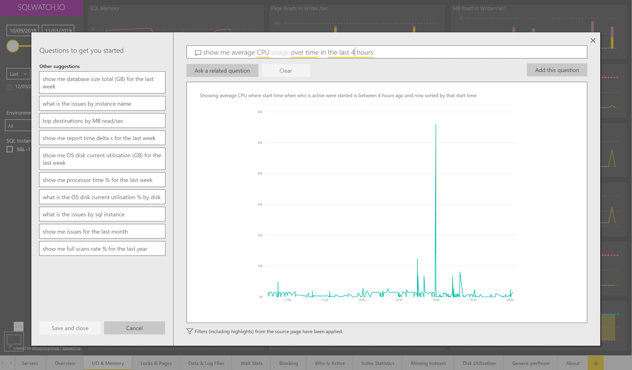Open the Index Statistics tab
Viewport: 632px width, 370px height.
point(378,363)
